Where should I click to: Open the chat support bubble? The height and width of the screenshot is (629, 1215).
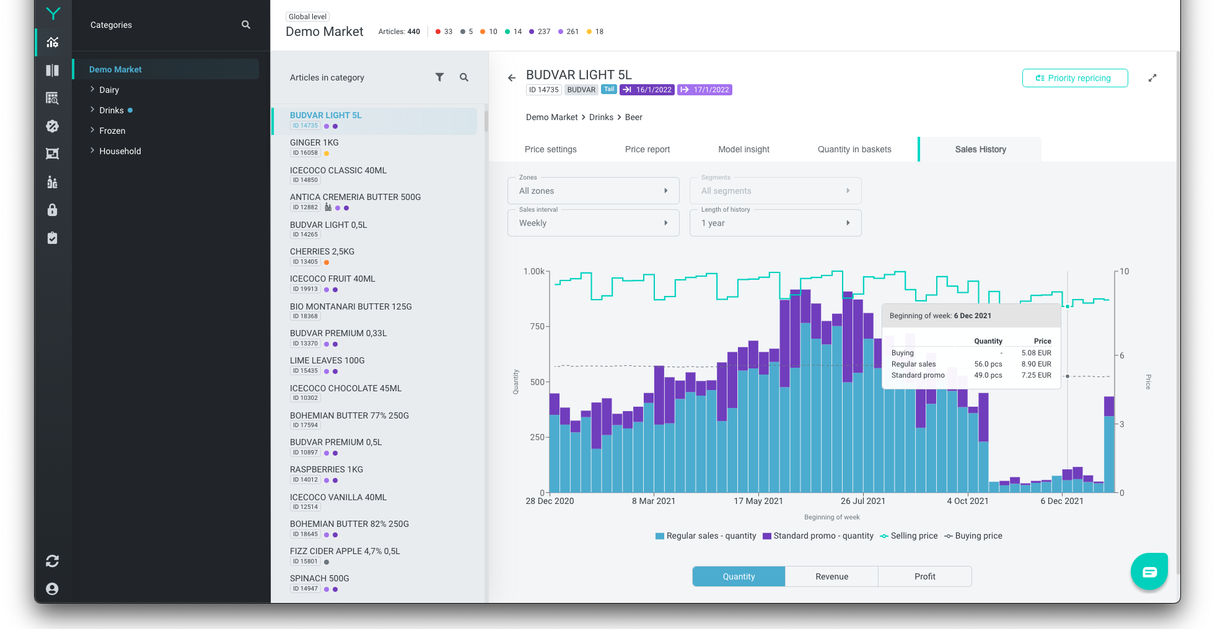(1149, 571)
